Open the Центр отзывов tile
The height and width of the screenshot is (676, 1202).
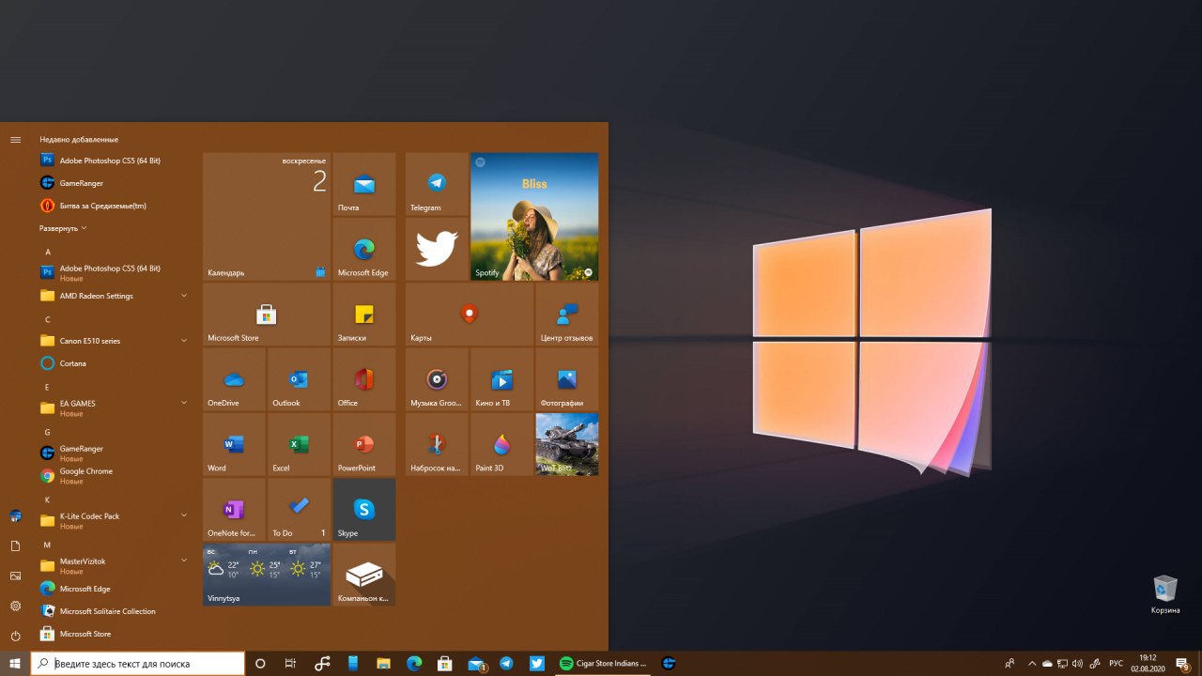click(x=566, y=315)
